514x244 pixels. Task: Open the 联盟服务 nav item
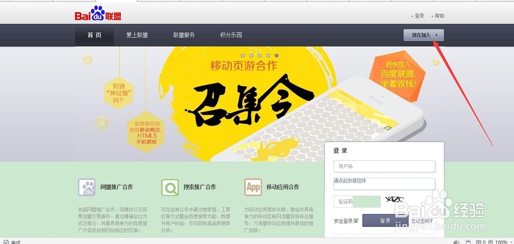point(184,35)
